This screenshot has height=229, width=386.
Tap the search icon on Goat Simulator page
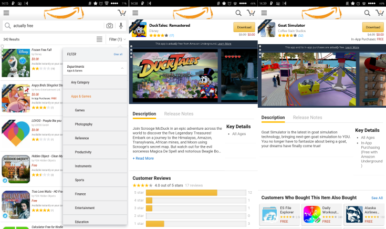pos(367,13)
